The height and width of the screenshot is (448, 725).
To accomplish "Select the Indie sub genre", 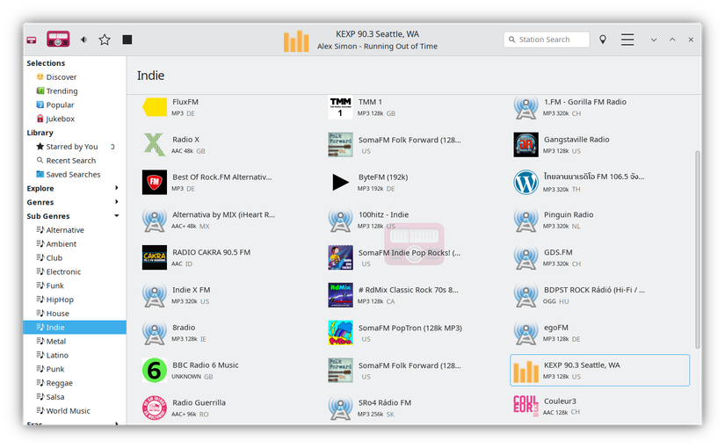I will click(75, 327).
